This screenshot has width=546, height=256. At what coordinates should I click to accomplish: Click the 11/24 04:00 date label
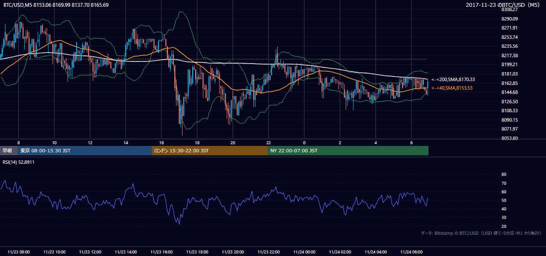(376, 252)
